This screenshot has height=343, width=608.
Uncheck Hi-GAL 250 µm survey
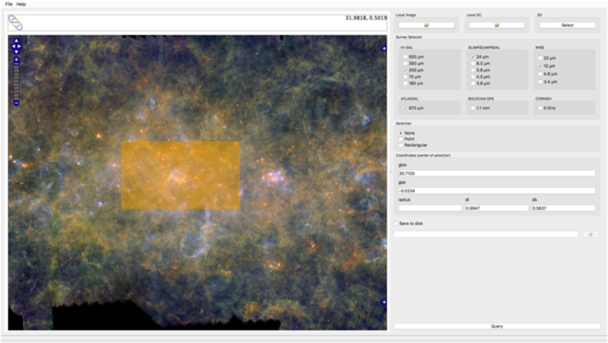click(x=406, y=70)
